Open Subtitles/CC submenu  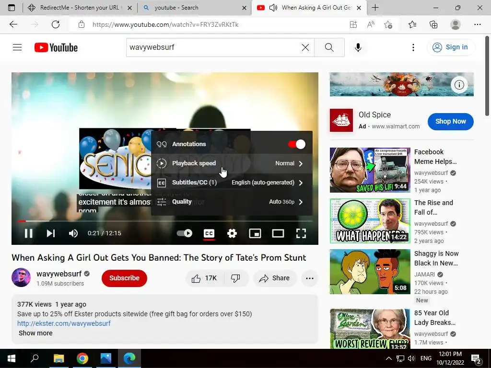[x=232, y=183]
